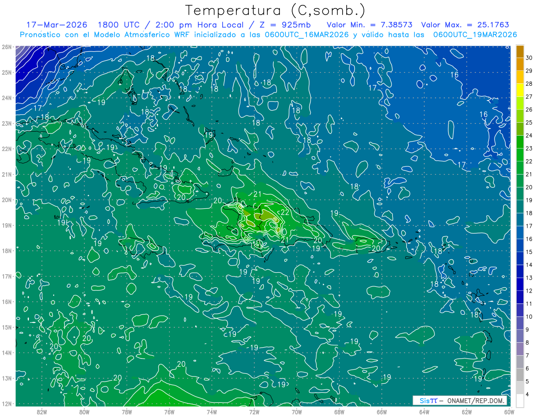541x418 pixels.
Task: Click the 18N latitude axis label
Action: pyautogui.click(x=7, y=251)
